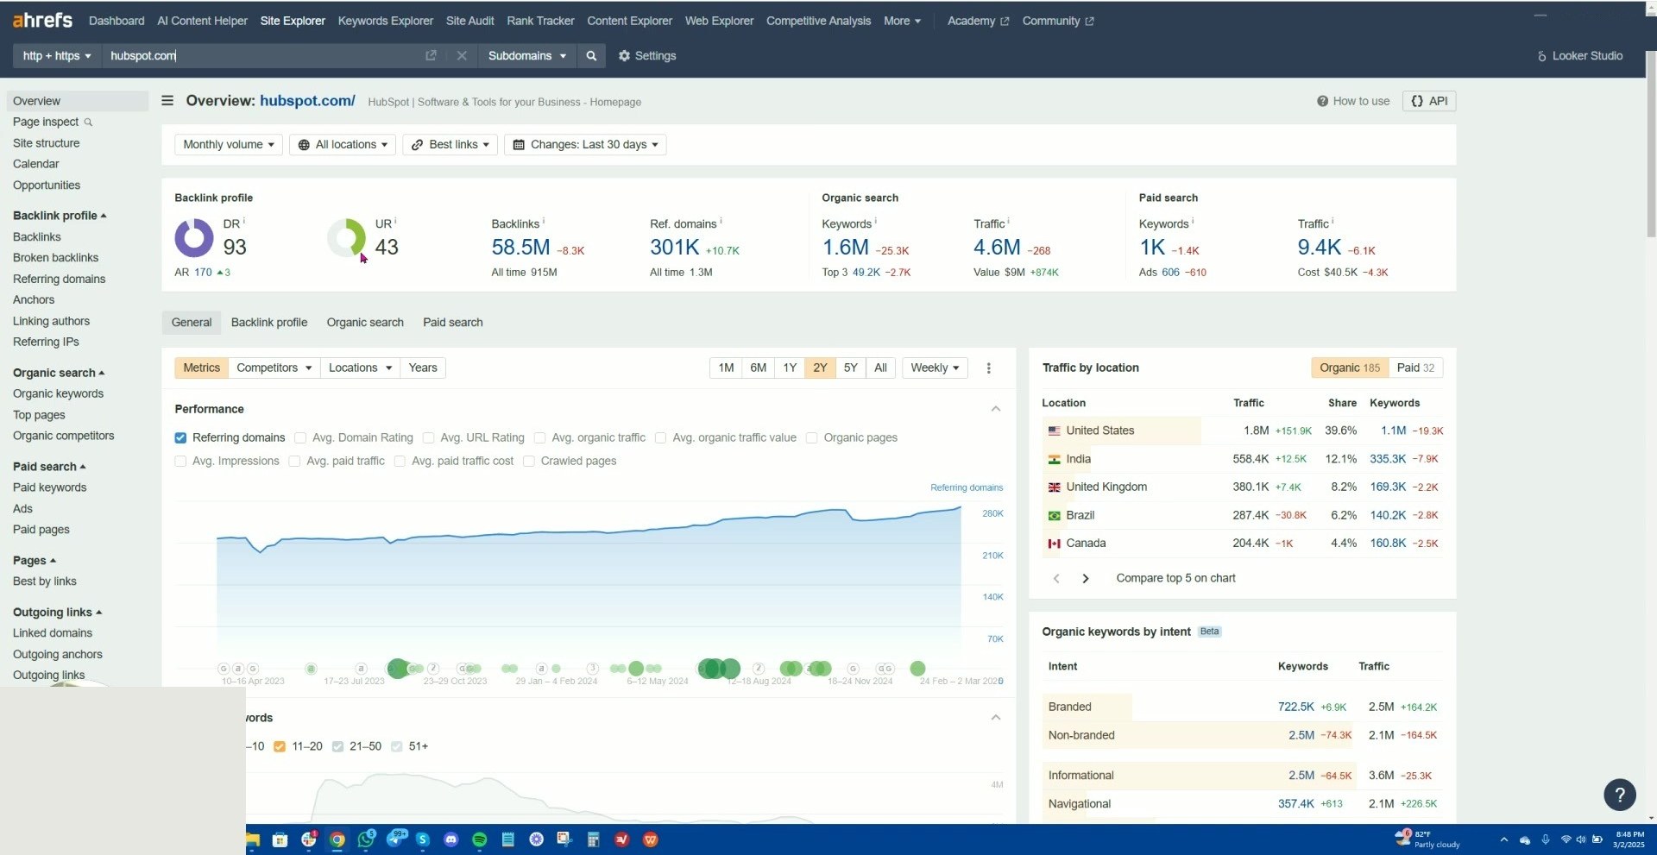This screenshot has height=855, width=1657.
Task: Open Rank Tracker in top nav
Action: (x=540, y=21)
